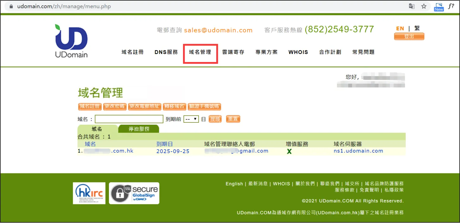Open the 雲端寄存 menu item
The image size is (460, 223).
tap(233, 52)
